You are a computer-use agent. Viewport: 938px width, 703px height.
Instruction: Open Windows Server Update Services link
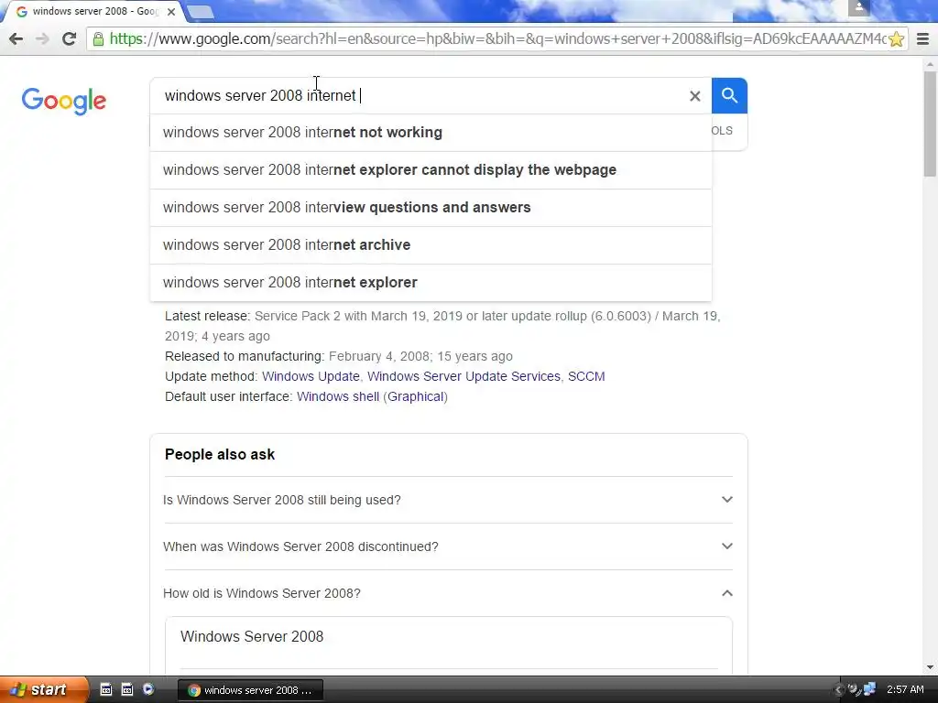pos(464,376)
